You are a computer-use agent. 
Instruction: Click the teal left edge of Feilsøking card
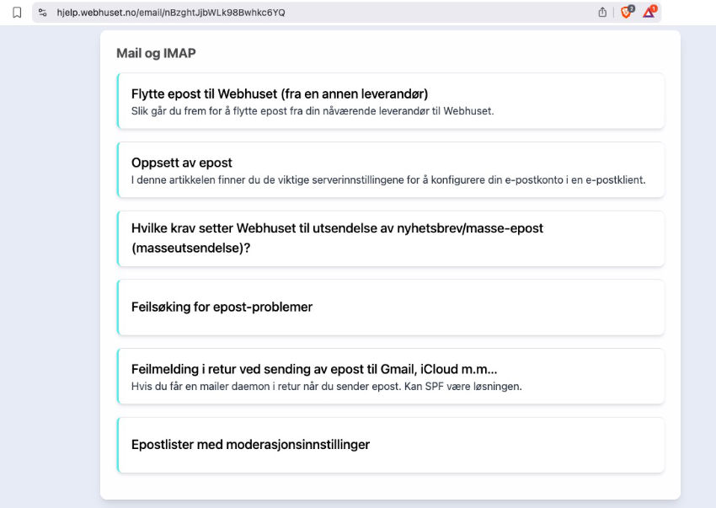[x=119, y=307]
